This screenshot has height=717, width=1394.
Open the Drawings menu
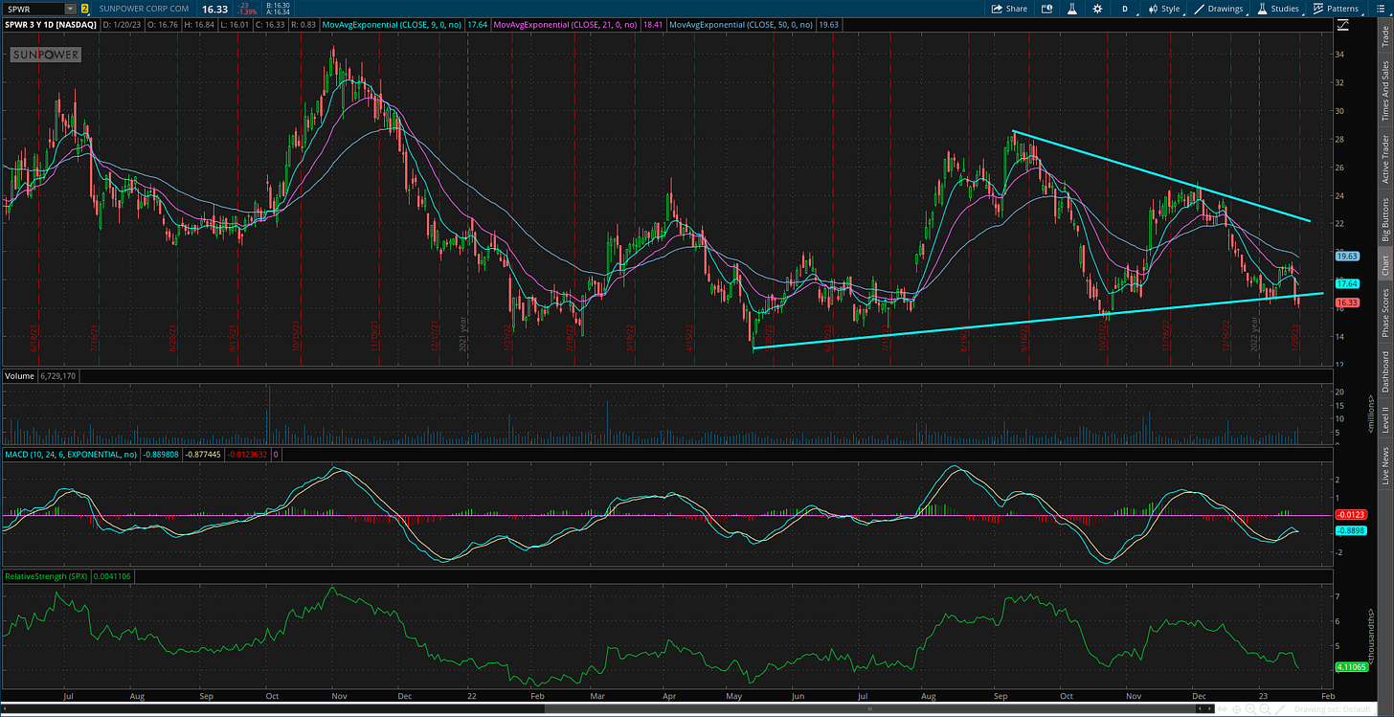coord(1219,9)
